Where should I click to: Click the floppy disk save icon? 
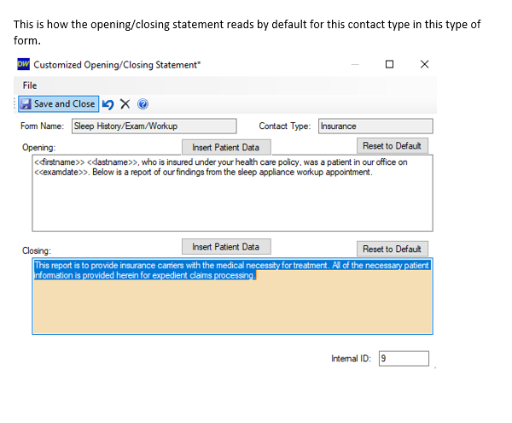[26, 104]
